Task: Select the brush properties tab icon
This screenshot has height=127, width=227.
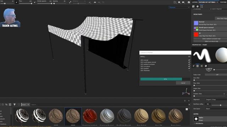Action: (194, 66)
